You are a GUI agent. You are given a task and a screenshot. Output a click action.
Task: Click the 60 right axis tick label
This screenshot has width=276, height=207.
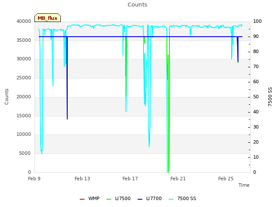(256, 82)
